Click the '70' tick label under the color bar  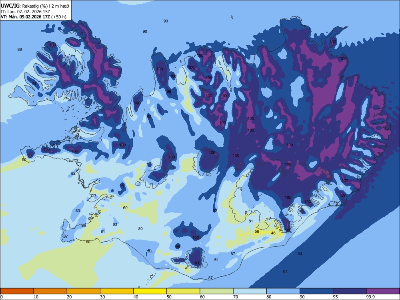(x=236, y=297)
